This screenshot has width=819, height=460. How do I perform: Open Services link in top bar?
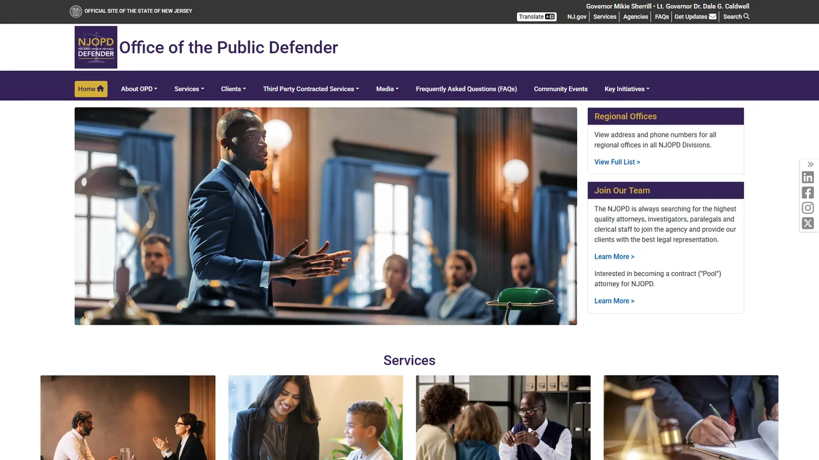click(605, 17)
